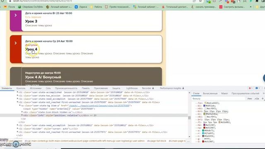Switch to the Performance insights tab
The height and width of the screenshot is (149, 265).
coord(172,88)
